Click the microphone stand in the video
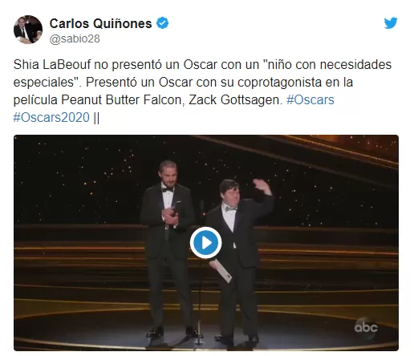The width and height of the screenshot is (414, 356). tap(200, 273)
